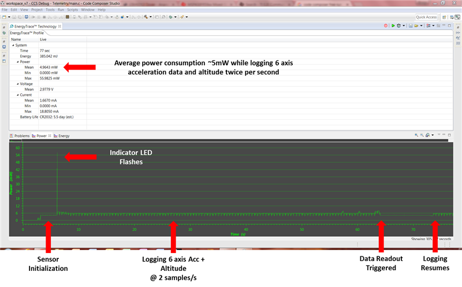Image resolution: width=462 pixels, height=287 pixels.
Task: Click the voltage Mean 2.9779 V value
Action: [x=47, y=89]
